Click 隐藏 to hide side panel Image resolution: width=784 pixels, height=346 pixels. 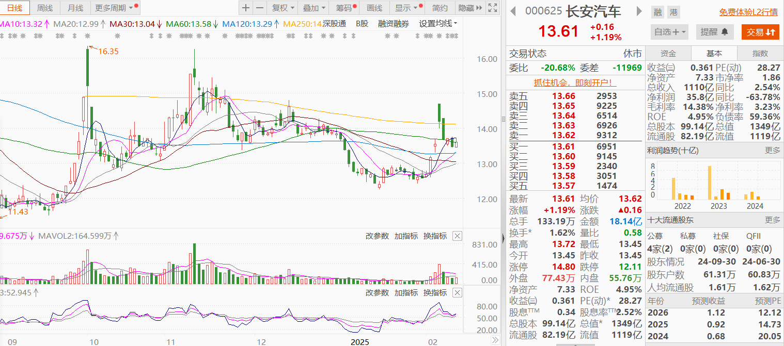tap(470, 8)
